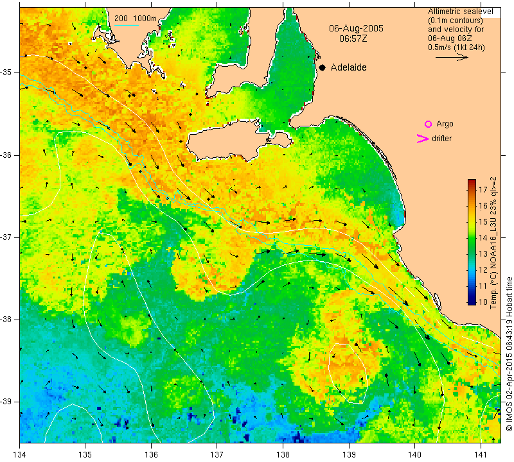Click the longitude label 136
Image resolution: width=514 pixels, height=462 pixels.
pyautogui.click(x=151, y=454)
